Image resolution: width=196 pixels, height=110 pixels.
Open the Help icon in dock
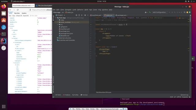click(4, 27)
